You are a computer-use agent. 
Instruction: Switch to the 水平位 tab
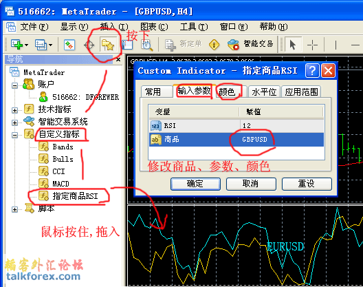pos(264,92)
